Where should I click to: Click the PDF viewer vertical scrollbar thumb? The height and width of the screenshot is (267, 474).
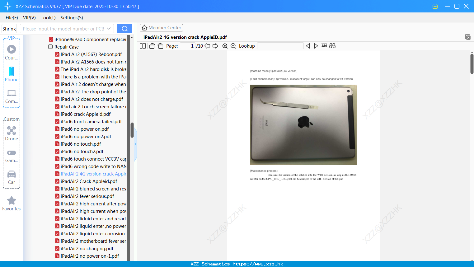click(x=472, y=63)
